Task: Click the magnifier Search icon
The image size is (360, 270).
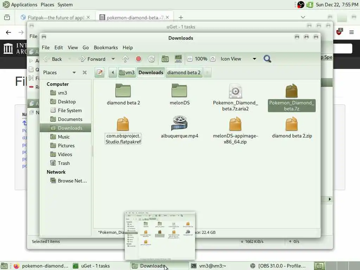Action: (267, 59)
